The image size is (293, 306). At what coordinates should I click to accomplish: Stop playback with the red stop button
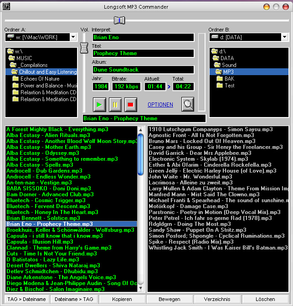pyautogui.click(x=131, y=104)
